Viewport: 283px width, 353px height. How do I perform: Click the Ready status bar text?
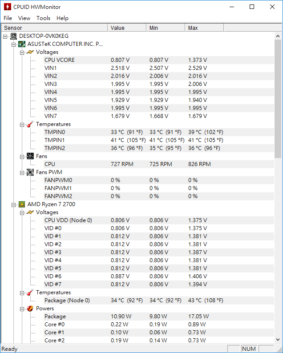tap(9, 349)
